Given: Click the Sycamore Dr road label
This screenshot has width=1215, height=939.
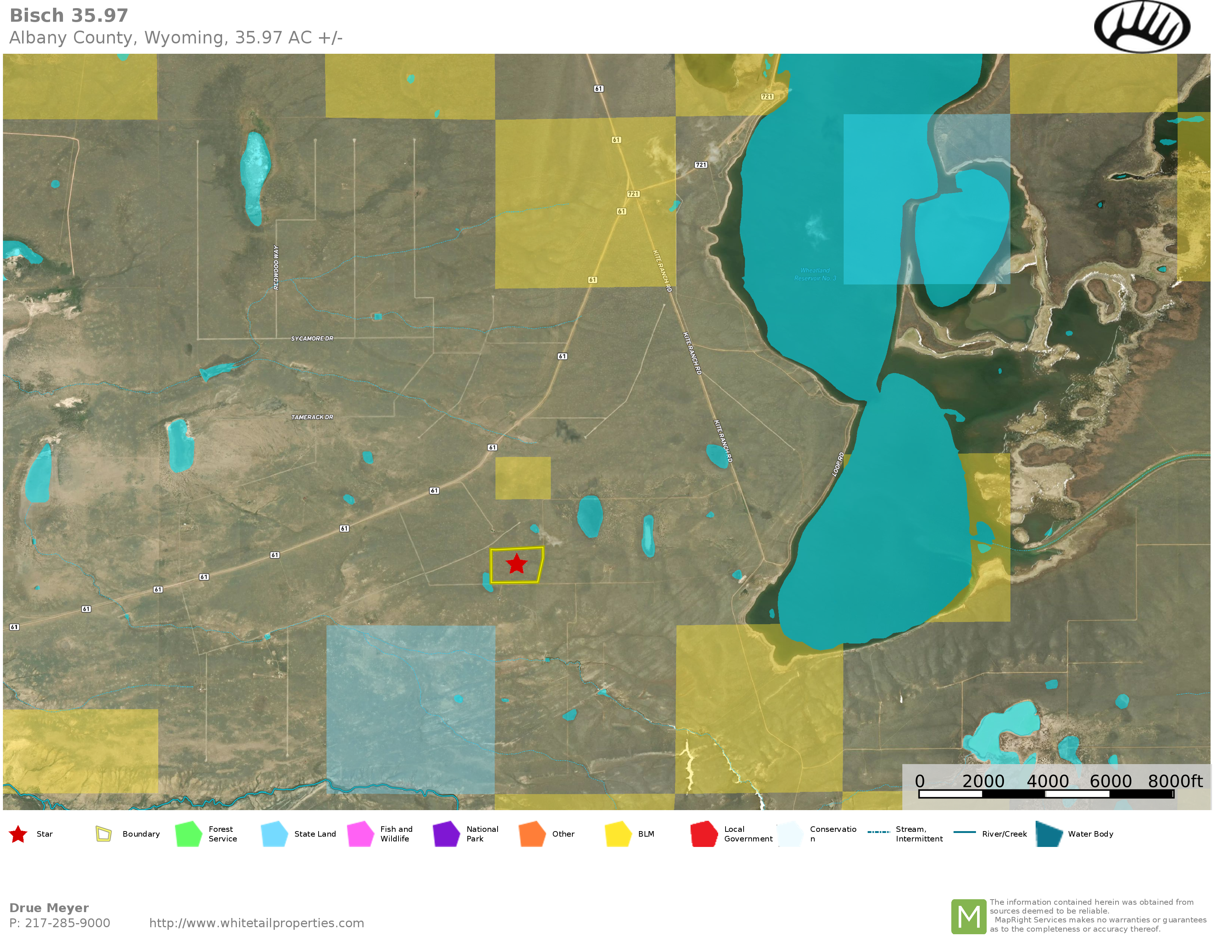Looking at the screenshot, I should coord(312,338).
